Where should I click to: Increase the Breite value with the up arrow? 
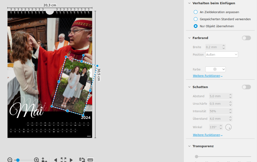coord(224,46)
